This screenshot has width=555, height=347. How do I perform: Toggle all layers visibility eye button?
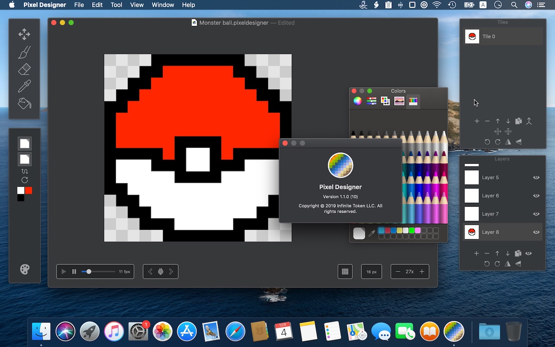[528, 254]
